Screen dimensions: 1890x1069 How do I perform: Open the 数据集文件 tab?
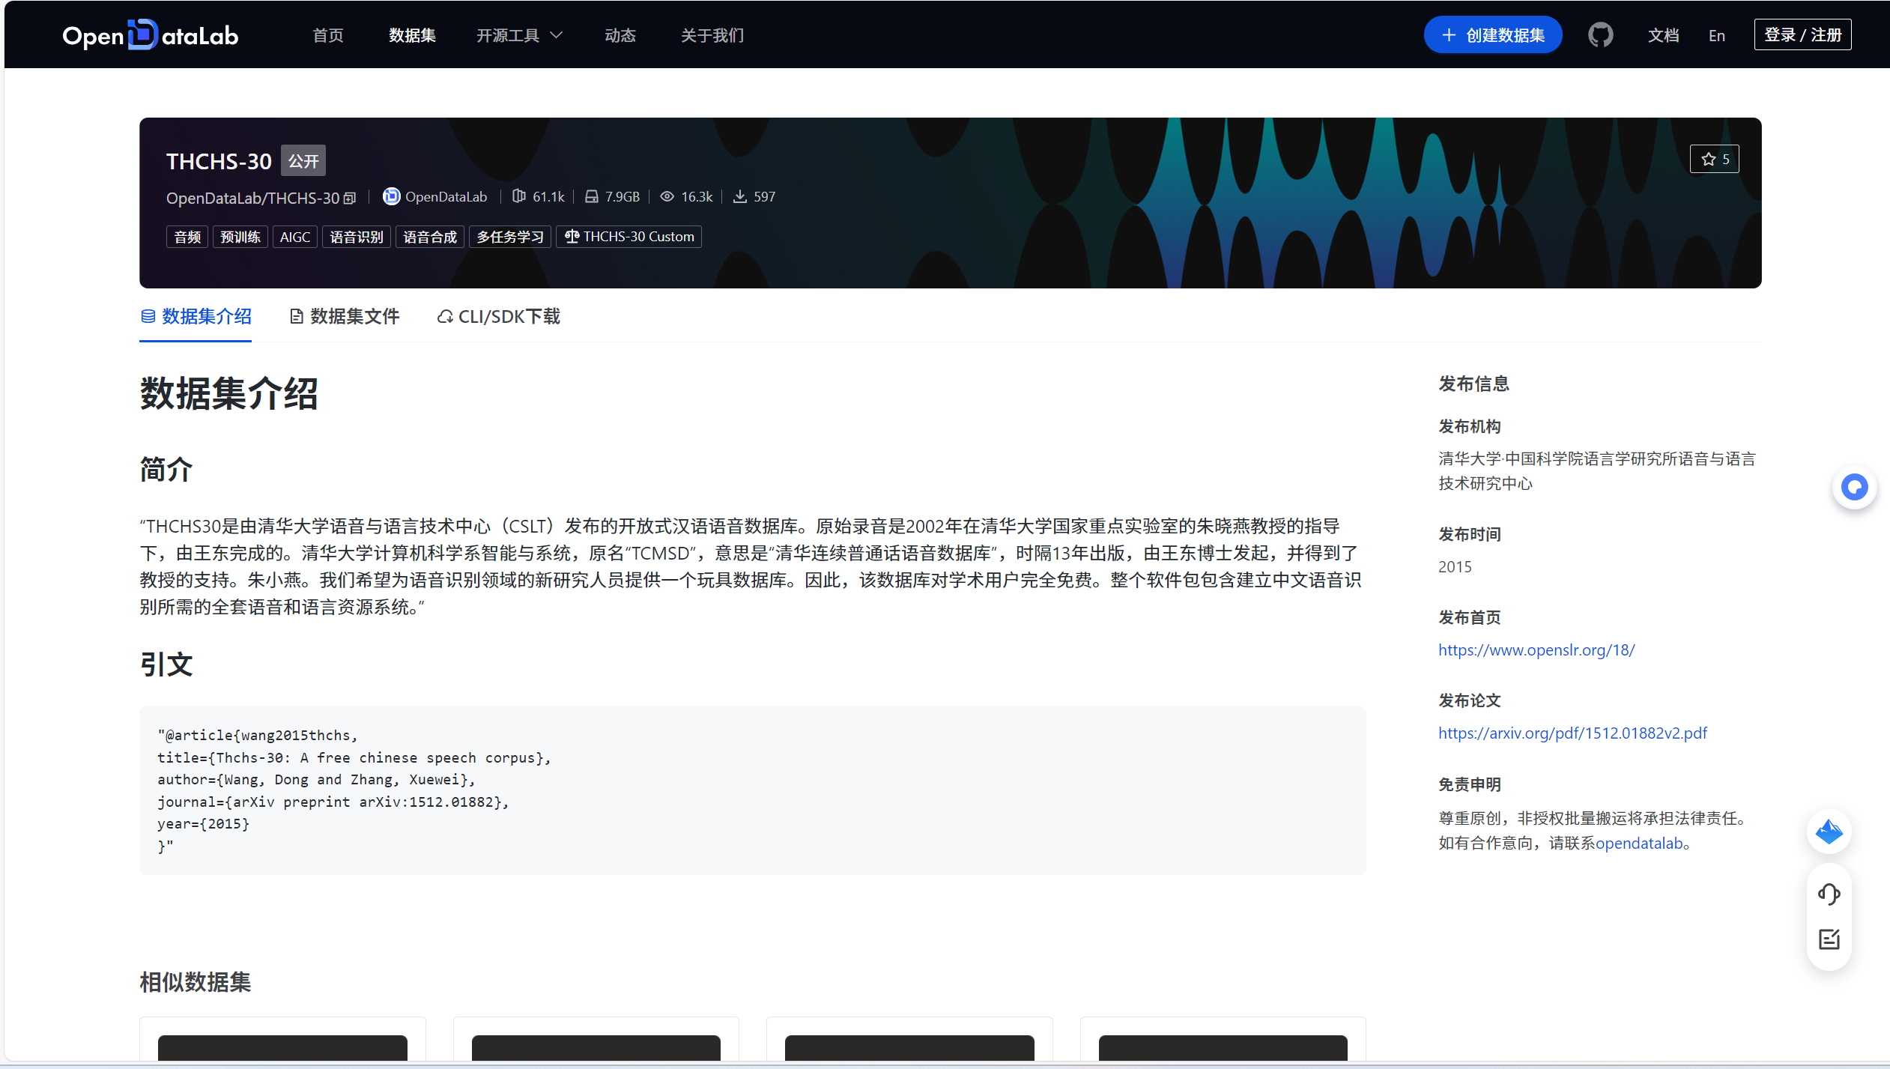point(345,316)
